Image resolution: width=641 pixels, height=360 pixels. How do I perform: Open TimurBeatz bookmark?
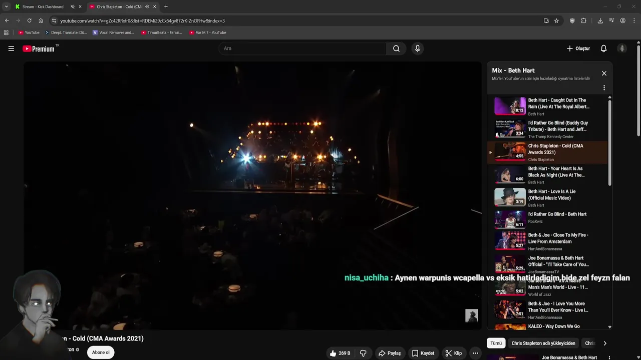[161, 32]
